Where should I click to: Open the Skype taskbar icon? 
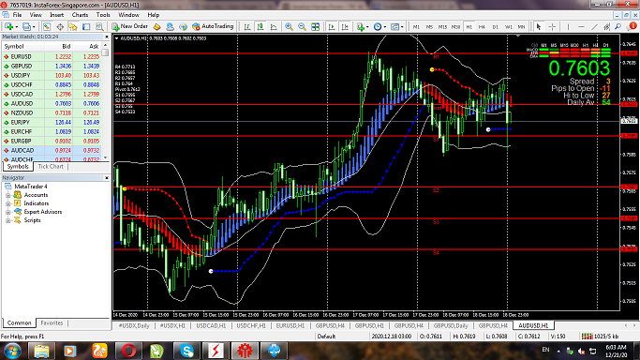click(186, 351)
